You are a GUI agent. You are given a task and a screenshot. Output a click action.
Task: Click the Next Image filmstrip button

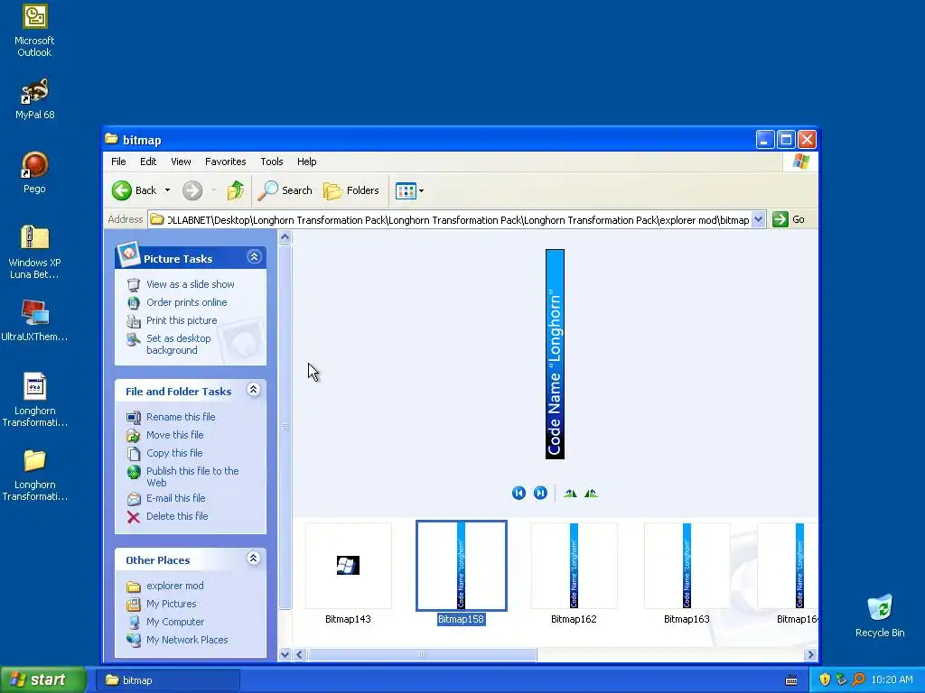pos(540,494)
